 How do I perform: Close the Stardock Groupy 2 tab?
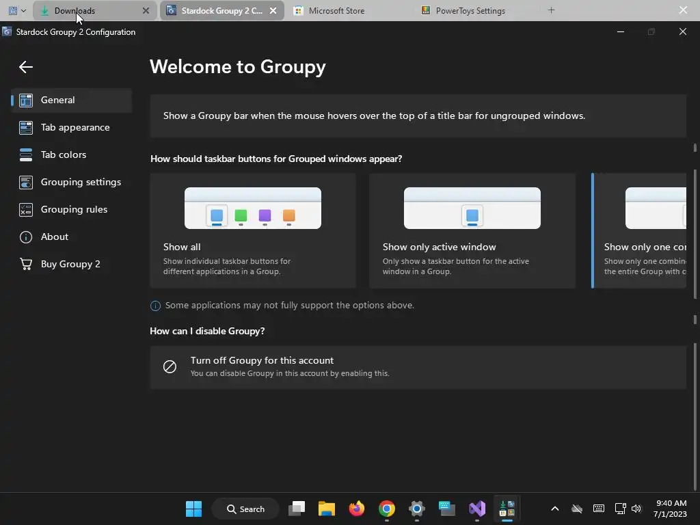coord(273,11)
